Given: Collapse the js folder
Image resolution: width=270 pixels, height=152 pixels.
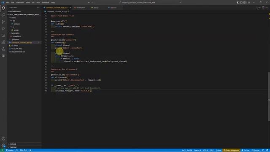Looking at the screenshot, I should tap(24, 27).
